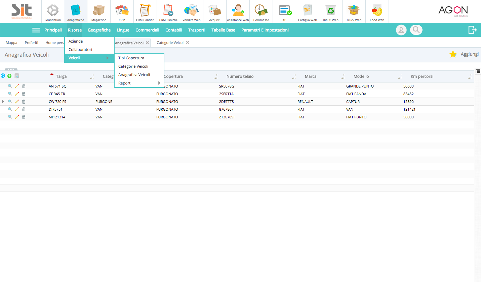Open CRM Cliniche module
This screenshot has width=481, height=282.
coord(168,12)
